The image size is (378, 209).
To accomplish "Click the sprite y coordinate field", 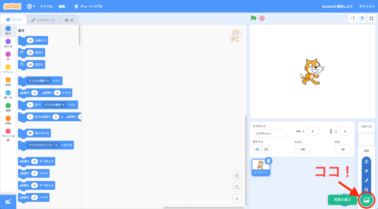I will click(345, 131).
